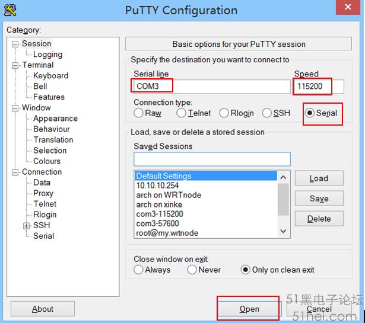Open the Data category
This screenshot has height=323, width=365.
coord(42,183)
